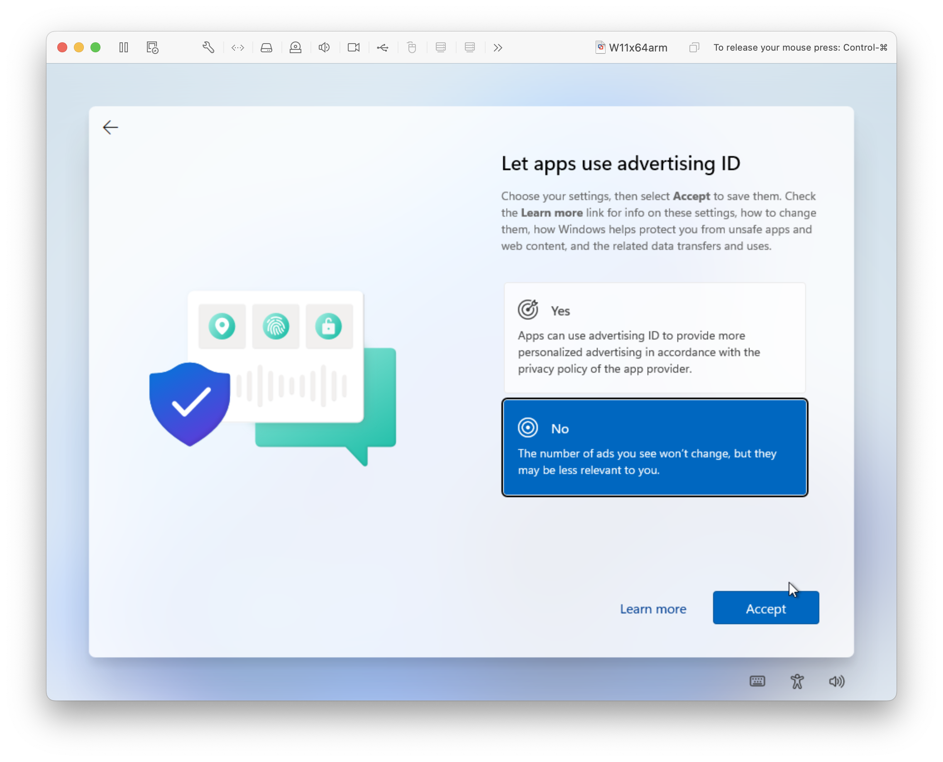Choose the personalized advertising option
943x762 pixels.
click(654, 337)
